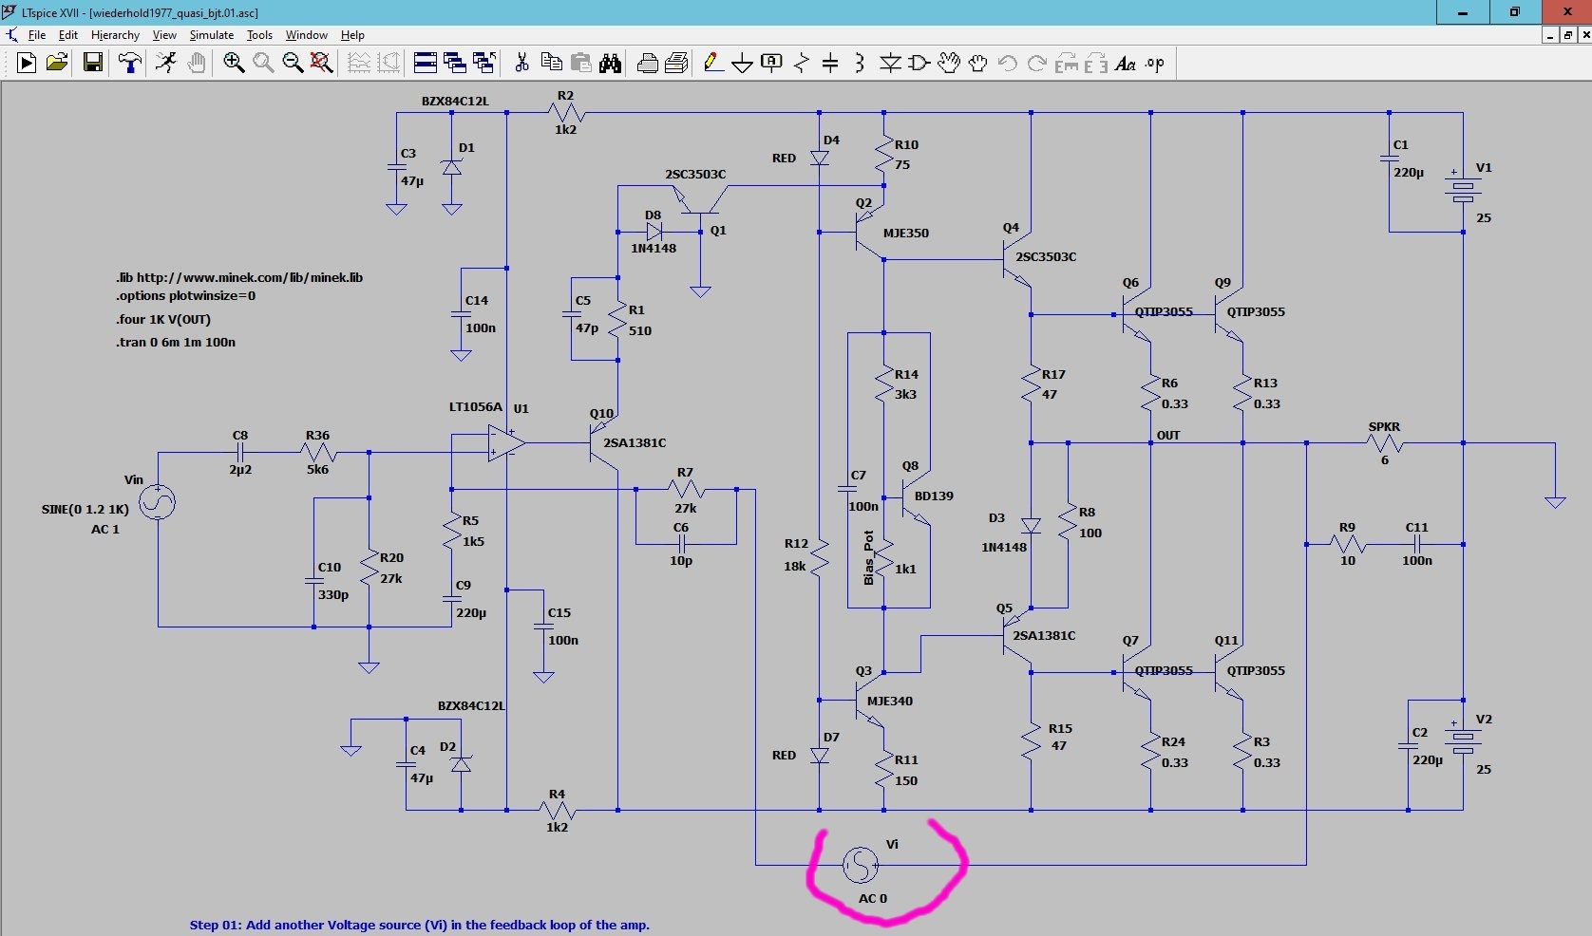Select the Move open-hand tool

click(x=948, y=63)
